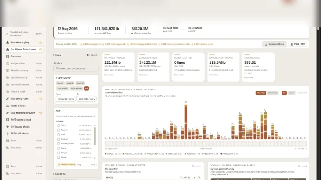Open the From date picker field
This screenshot has height=180, width=321.
66,99
